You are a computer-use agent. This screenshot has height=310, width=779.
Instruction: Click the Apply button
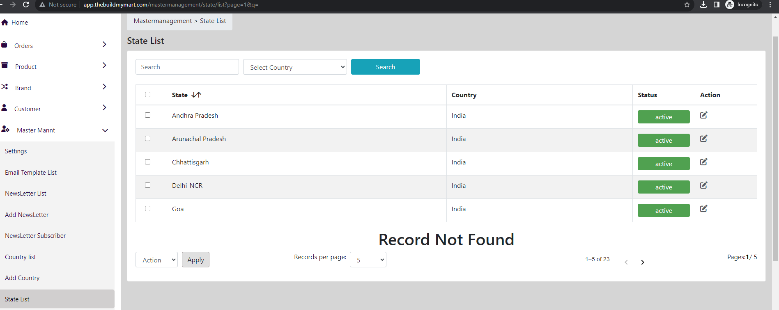pyautogui.click(x=195, y=260)
